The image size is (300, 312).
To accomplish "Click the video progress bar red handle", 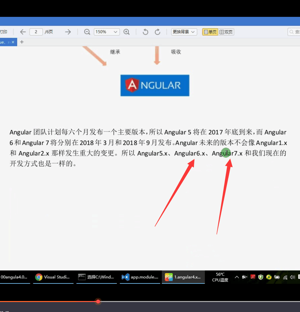I will point(98,301).
